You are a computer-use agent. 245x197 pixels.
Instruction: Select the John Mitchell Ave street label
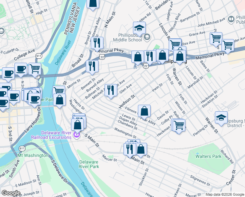pyautogui.click(x=211, y=22)
